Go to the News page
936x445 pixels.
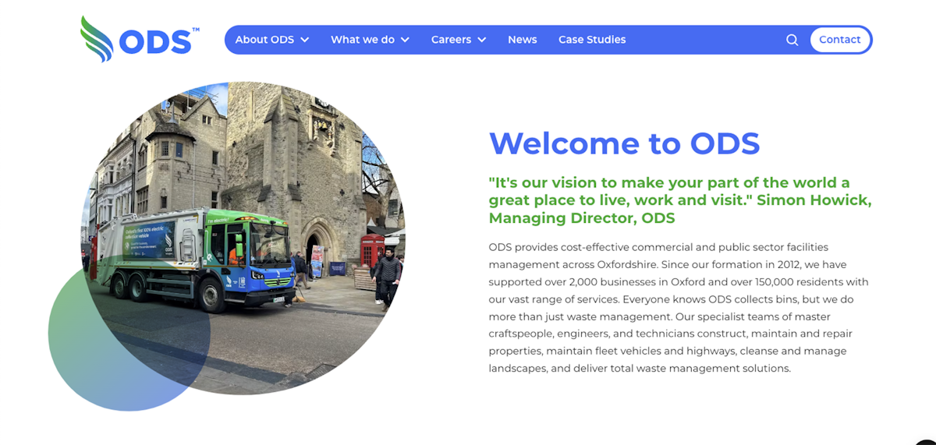(523, 40)
